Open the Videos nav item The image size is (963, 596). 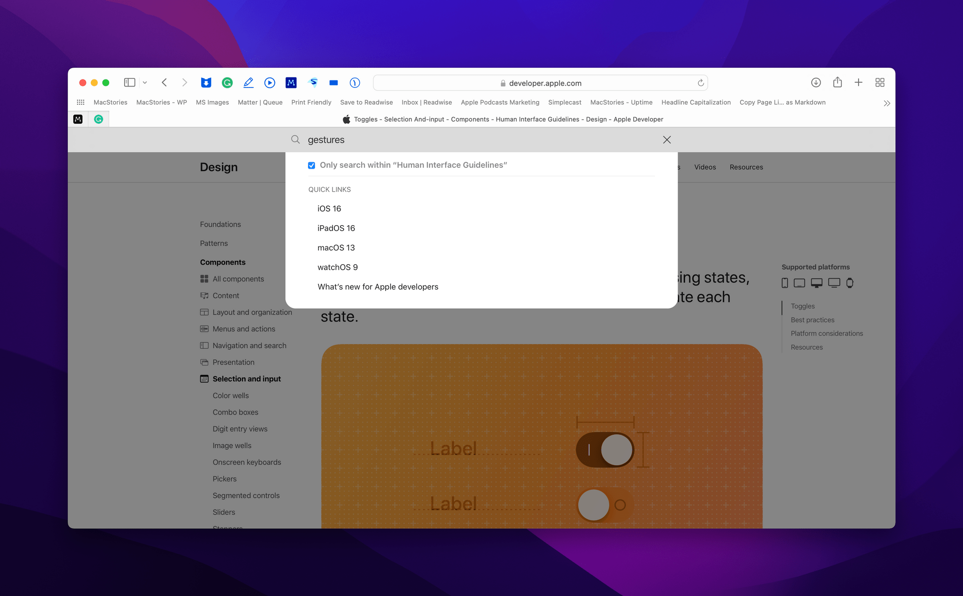(705, 167)
